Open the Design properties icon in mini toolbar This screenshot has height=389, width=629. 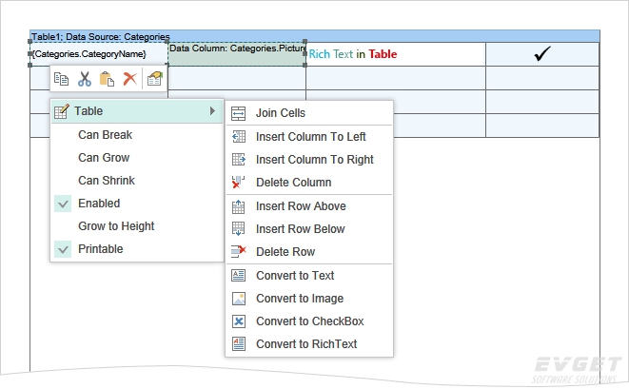(x=155, y=79)
